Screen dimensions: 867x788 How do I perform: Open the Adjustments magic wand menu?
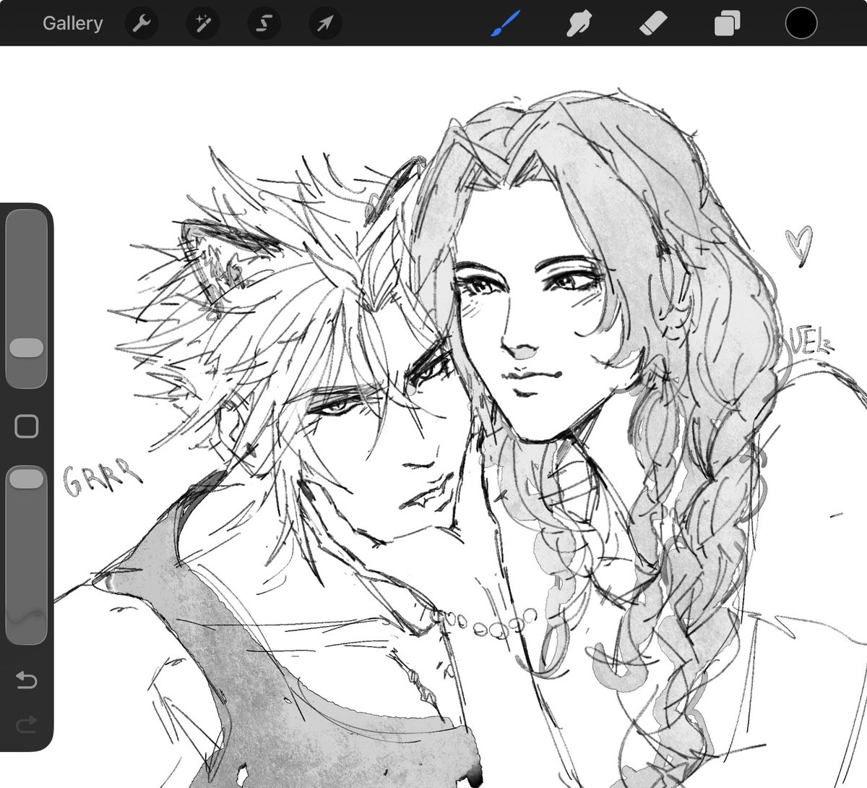pyautogui.click(x=202, y=24)
